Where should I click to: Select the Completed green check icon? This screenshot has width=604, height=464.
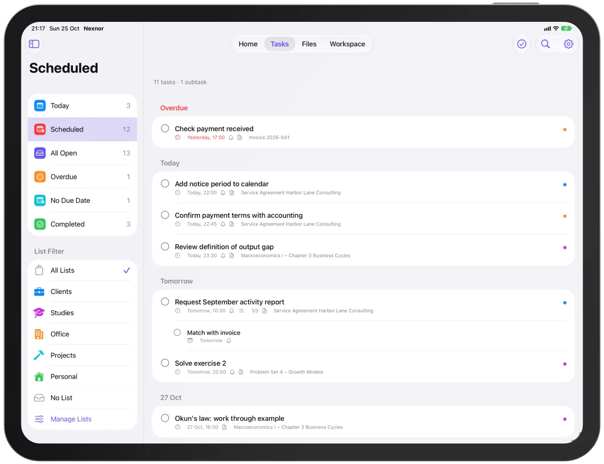[x=40, y=225]
